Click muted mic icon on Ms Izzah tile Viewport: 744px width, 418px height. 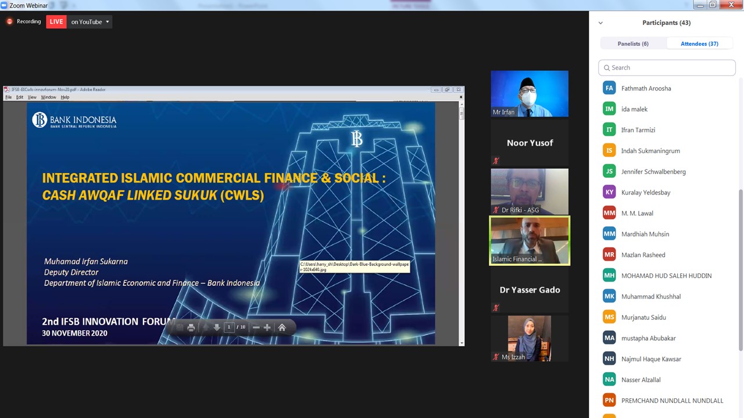point(496,356)
